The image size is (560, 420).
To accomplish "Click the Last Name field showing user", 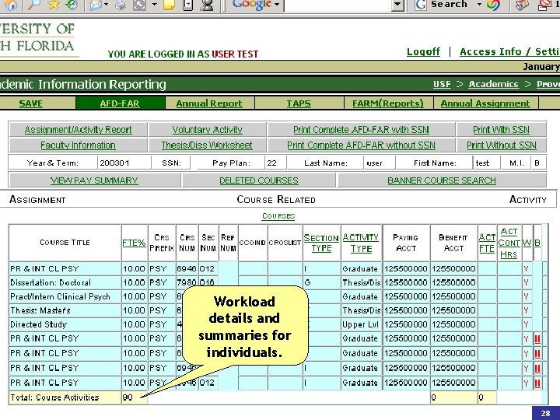I will point(380,163).
